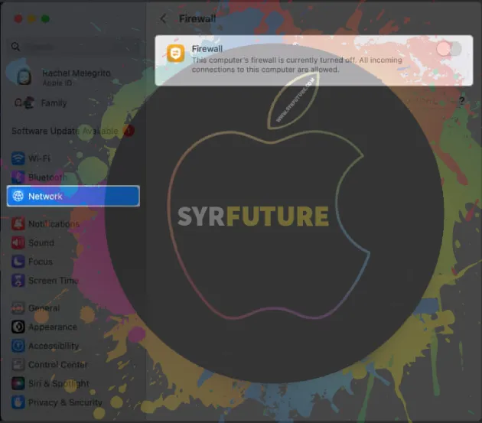Open Siri & Spotlight settings label
The height and width of the screenshot is (423, 482).
[59, 384]
